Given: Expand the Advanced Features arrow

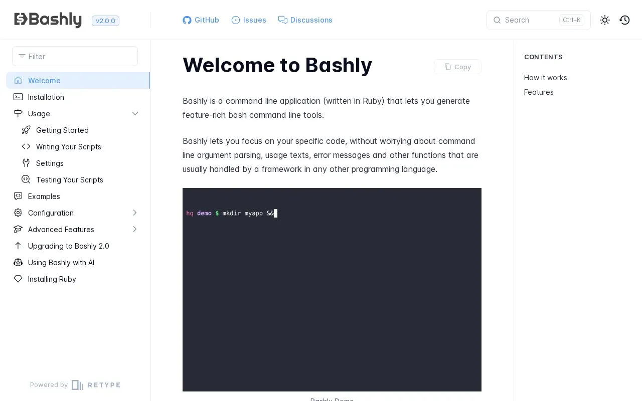Looking at the screenshot, I should pyautogui.click(x=135, y=229).
